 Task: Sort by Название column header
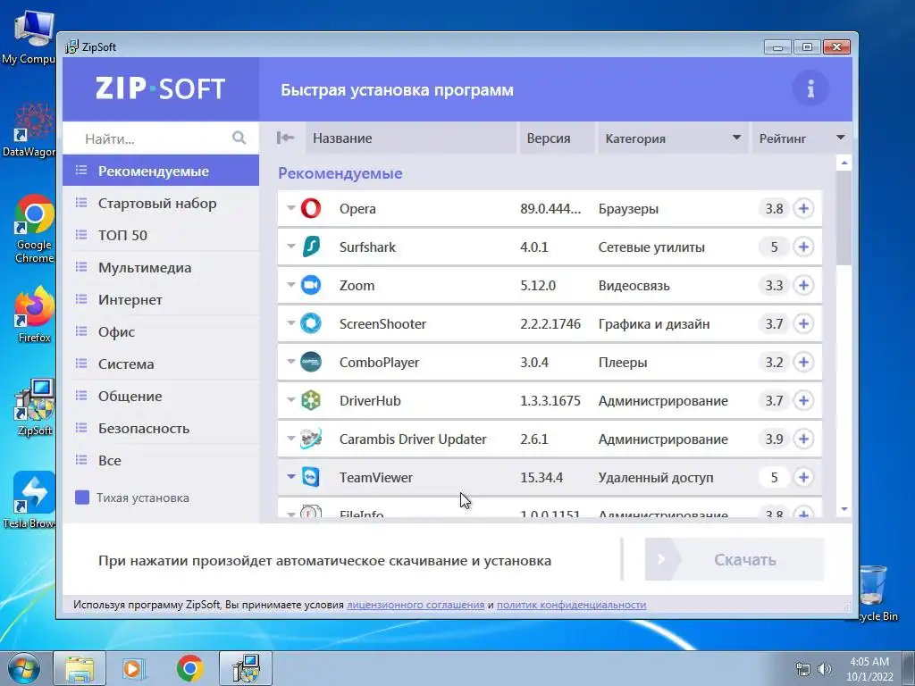coord(411,138)
